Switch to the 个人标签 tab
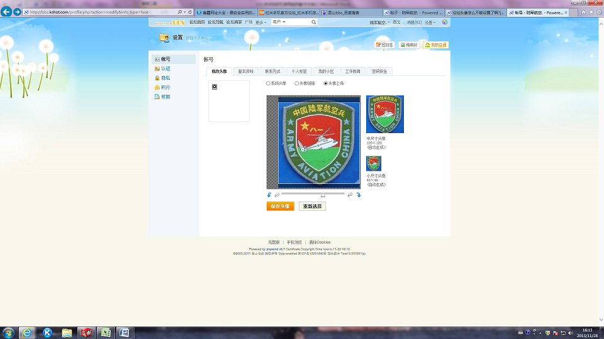 point(299,72)
